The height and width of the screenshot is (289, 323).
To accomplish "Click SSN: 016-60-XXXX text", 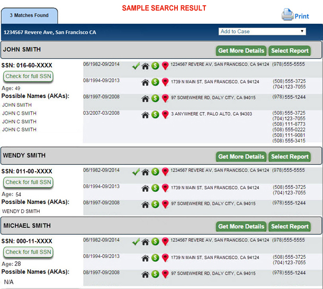I will click(x=27, y=66).
